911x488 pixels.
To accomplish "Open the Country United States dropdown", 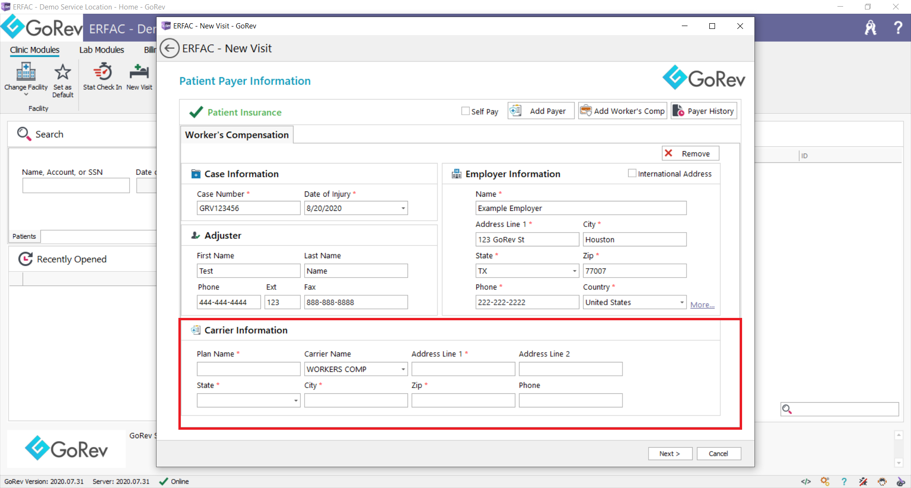I will (x=682, y=302).
